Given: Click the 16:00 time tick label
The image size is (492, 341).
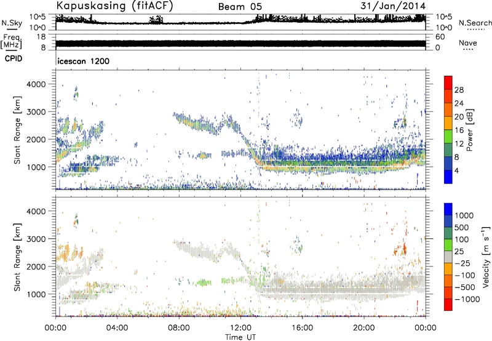Looking at the screenshot, I should tap(302, 328).
